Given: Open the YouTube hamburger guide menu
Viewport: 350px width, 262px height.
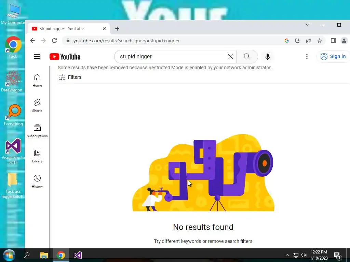Looking at the screenshot, I should click(37, 57).
